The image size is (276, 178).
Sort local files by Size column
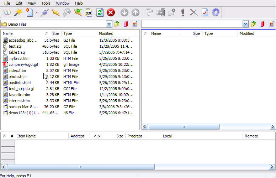click(51, 33)
